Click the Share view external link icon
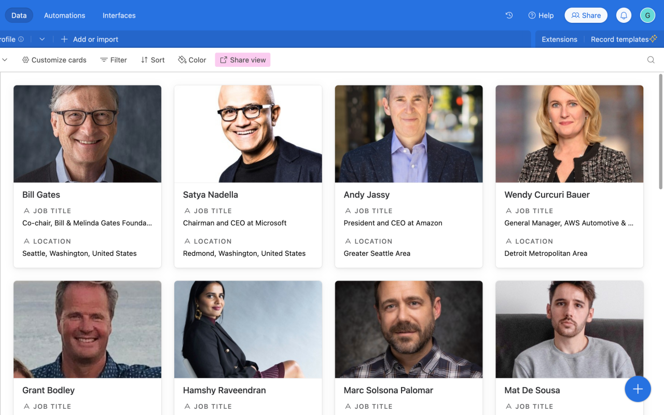This screenshot has width=664, height=415. pyautogui.click(x=224, y=60)
